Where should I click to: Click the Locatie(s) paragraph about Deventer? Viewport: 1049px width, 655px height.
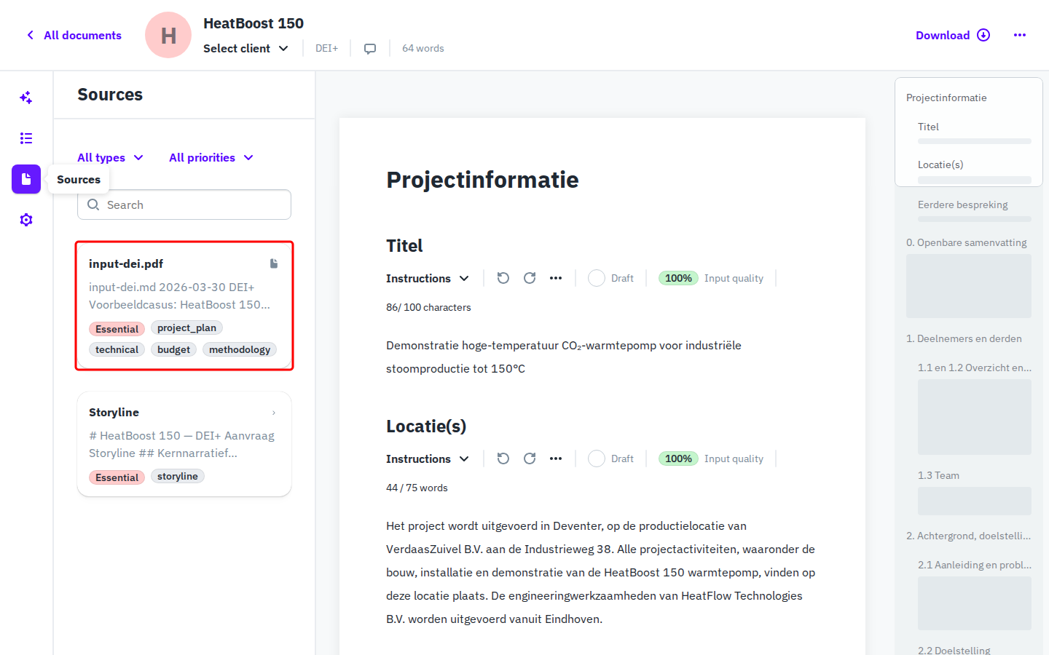[601, 573]
